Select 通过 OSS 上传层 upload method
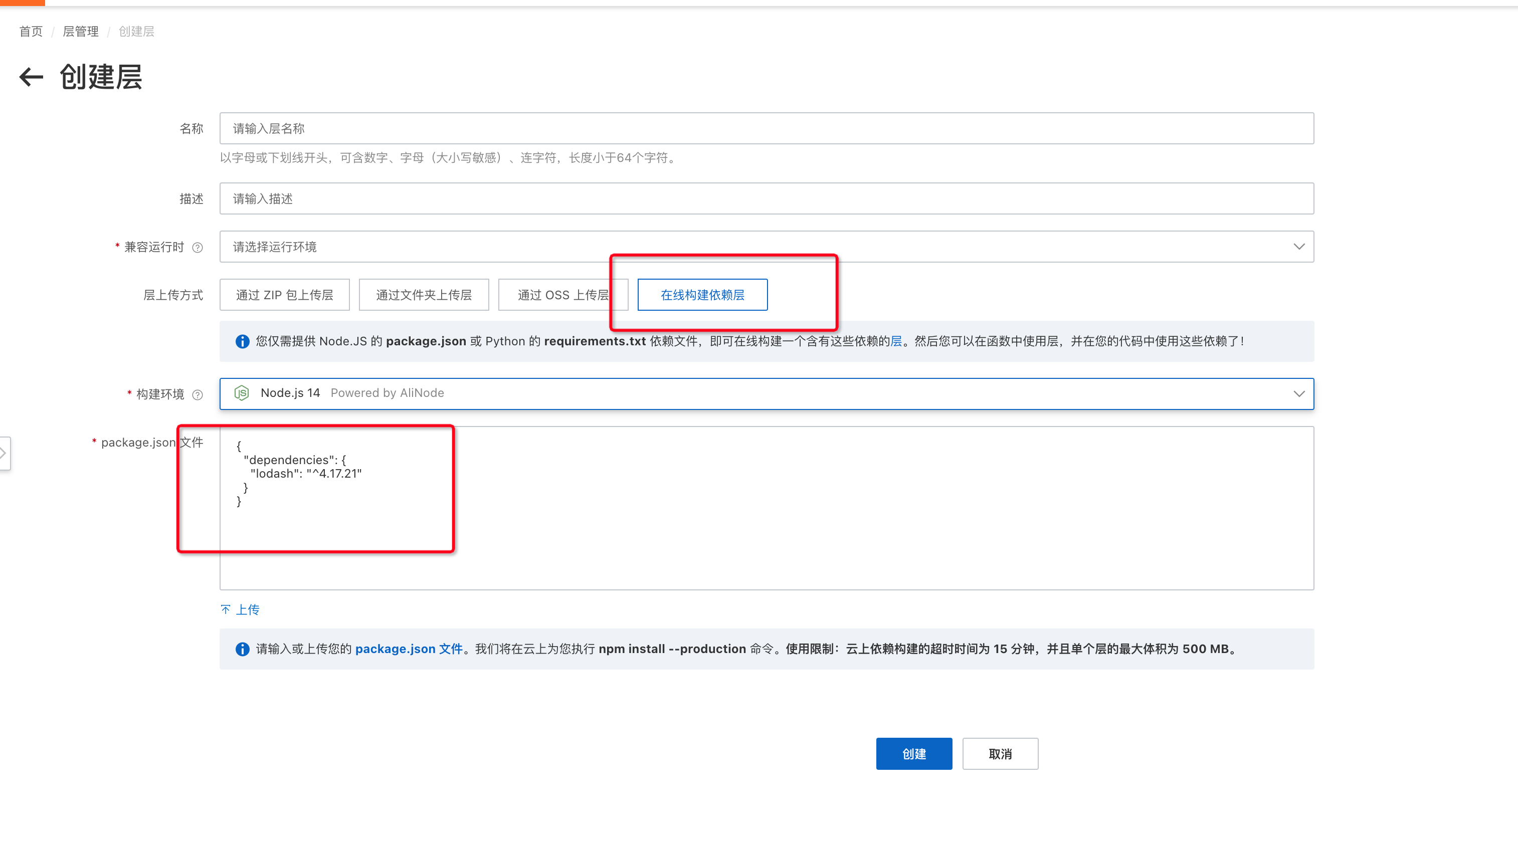1518x849 pixels. pos(563,295)
